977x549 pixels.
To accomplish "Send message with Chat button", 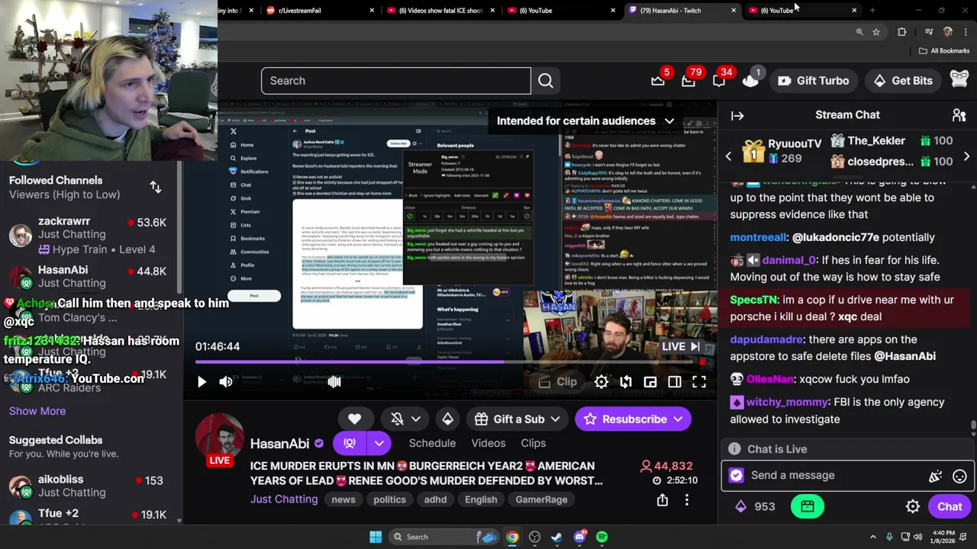I will [950, 507].
